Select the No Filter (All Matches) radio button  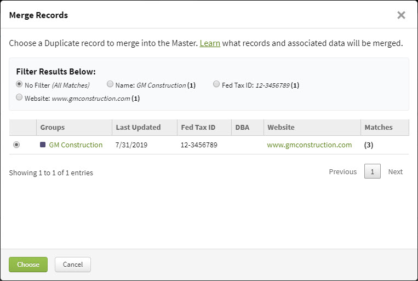(19, 84)
